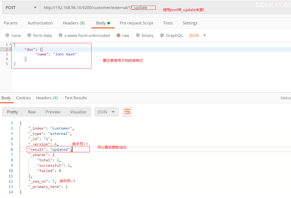This screenshot has height=198, width=291.
Task: Switch response view to Preview
Action: [x=53, y=112]
